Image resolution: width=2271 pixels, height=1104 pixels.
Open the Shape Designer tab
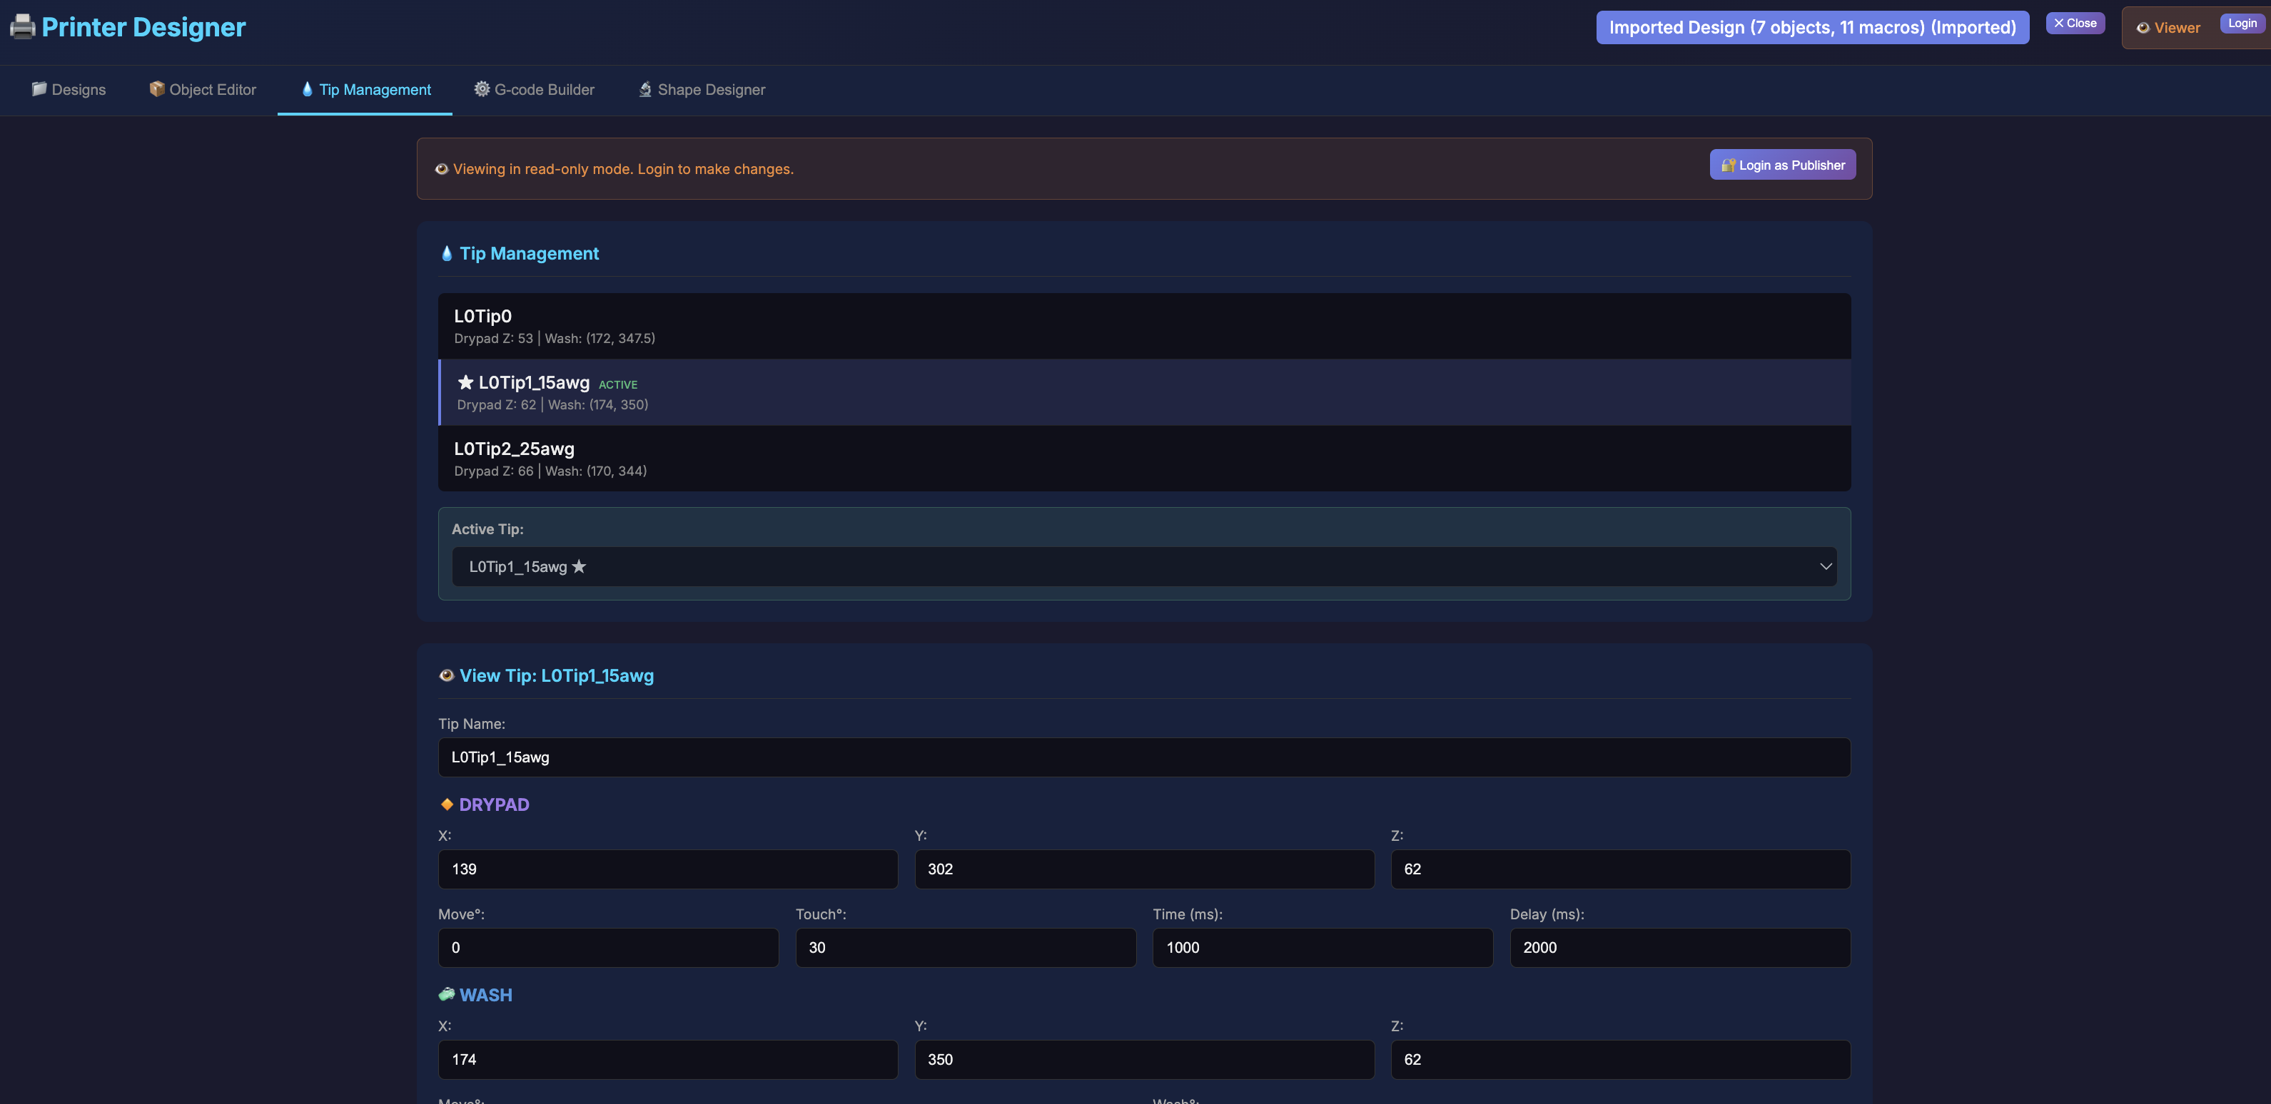click(702, 90)
